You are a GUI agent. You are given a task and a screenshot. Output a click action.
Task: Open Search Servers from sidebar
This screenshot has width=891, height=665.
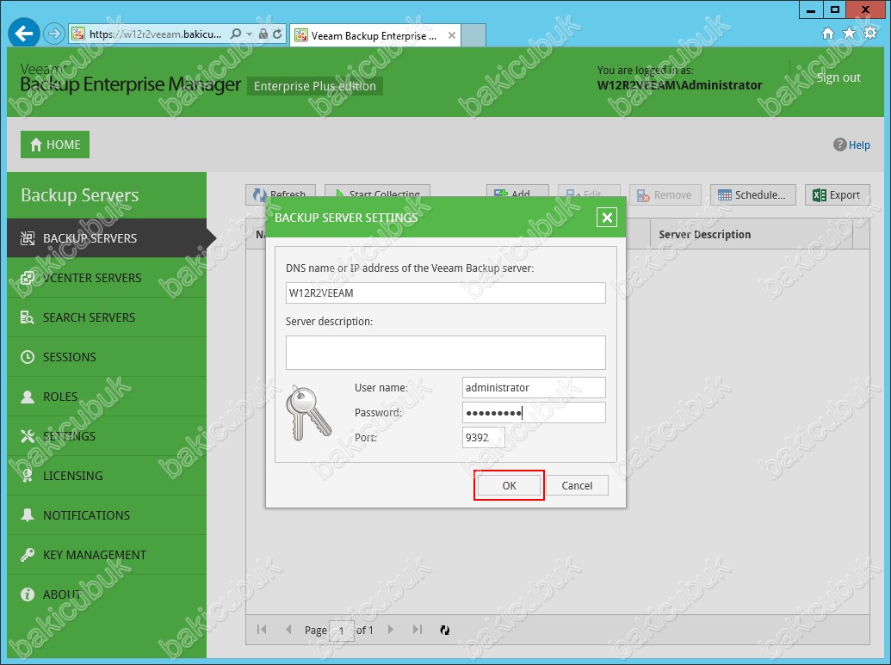pyautogui.click(x=89, y=317)
